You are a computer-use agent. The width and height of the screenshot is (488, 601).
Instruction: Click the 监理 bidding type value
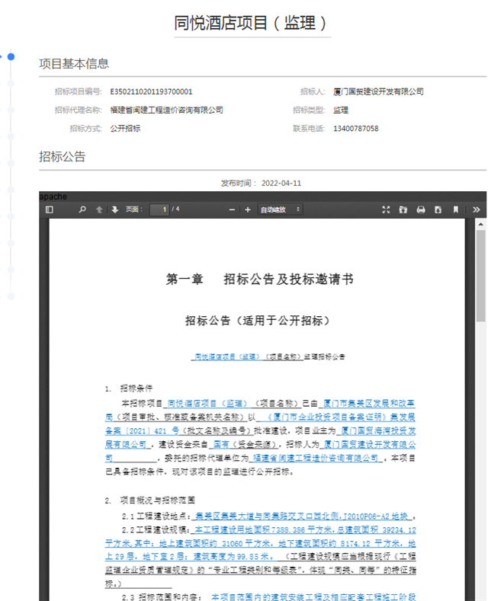341,110
